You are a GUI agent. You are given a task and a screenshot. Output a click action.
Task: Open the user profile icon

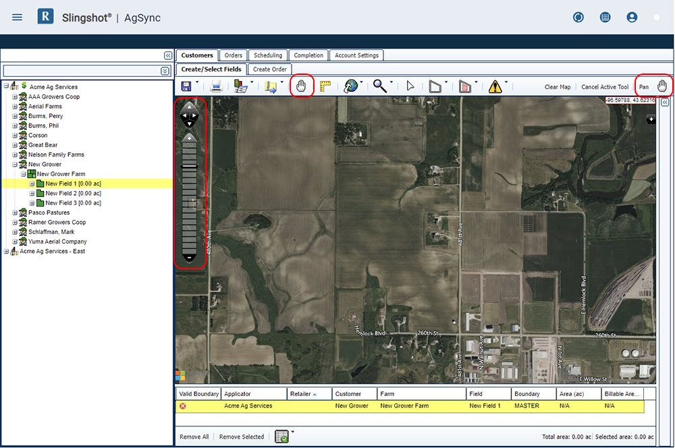[x=632, y=18]
